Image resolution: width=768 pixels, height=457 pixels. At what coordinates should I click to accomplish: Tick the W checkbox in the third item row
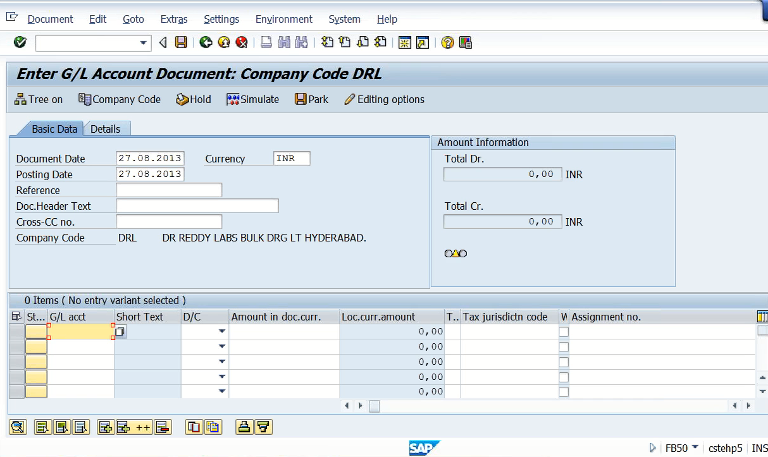564,362
